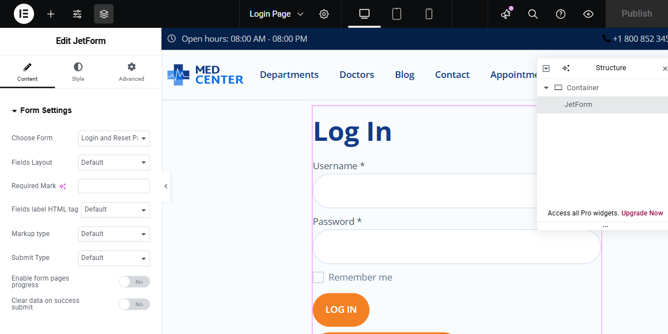The width and height of the screenshot is (668, 334).
Task: Enable clear data on success submit
Action: [134, 304]
